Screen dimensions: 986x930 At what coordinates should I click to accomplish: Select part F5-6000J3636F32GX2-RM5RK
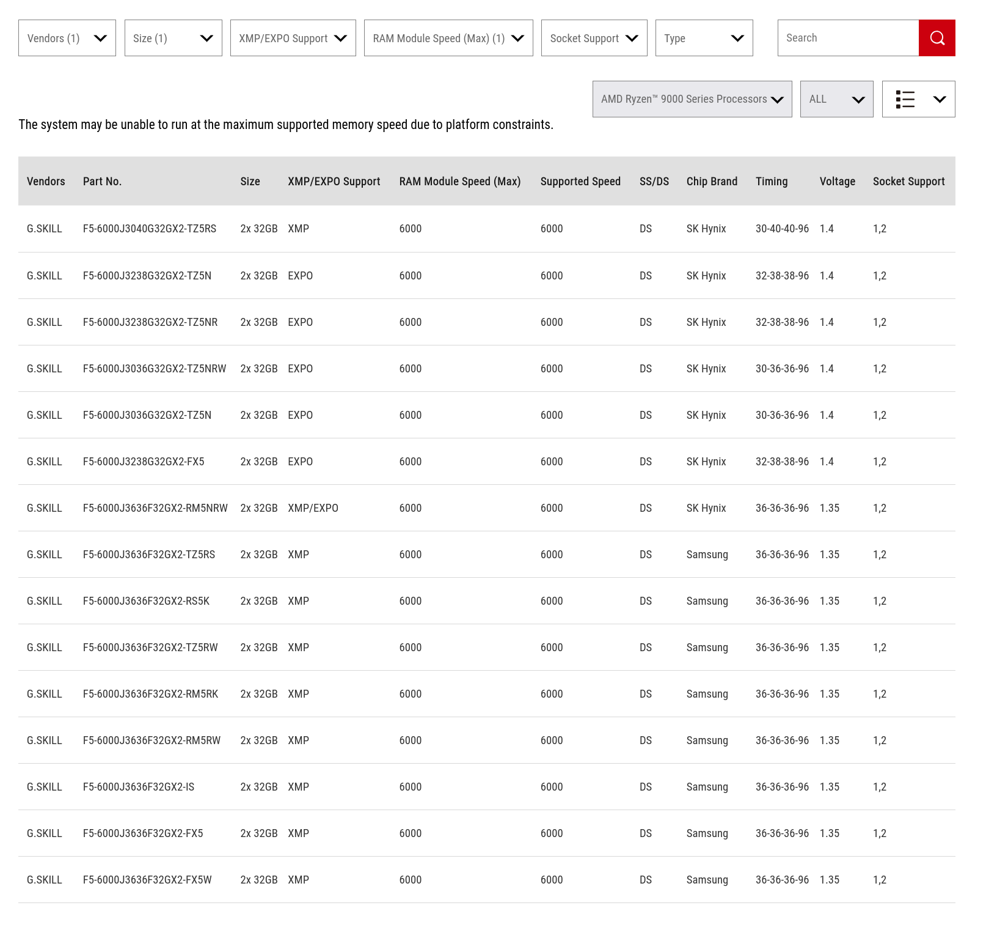150,694
